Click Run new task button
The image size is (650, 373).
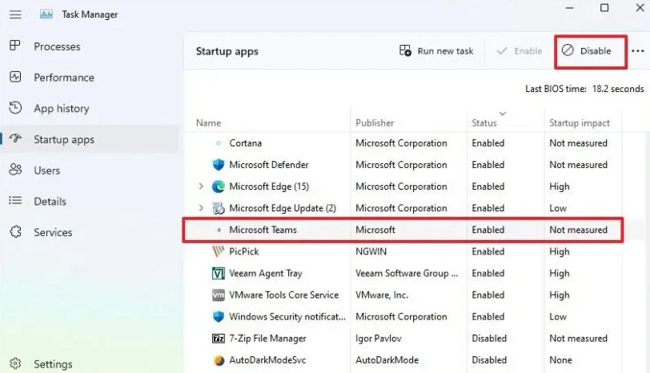436,51
